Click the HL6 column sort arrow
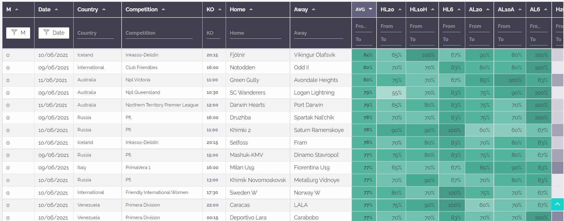564x221 pixels. (460, 9)
